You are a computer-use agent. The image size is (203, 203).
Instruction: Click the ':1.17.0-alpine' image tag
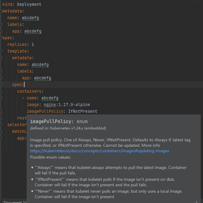point(73,105)
